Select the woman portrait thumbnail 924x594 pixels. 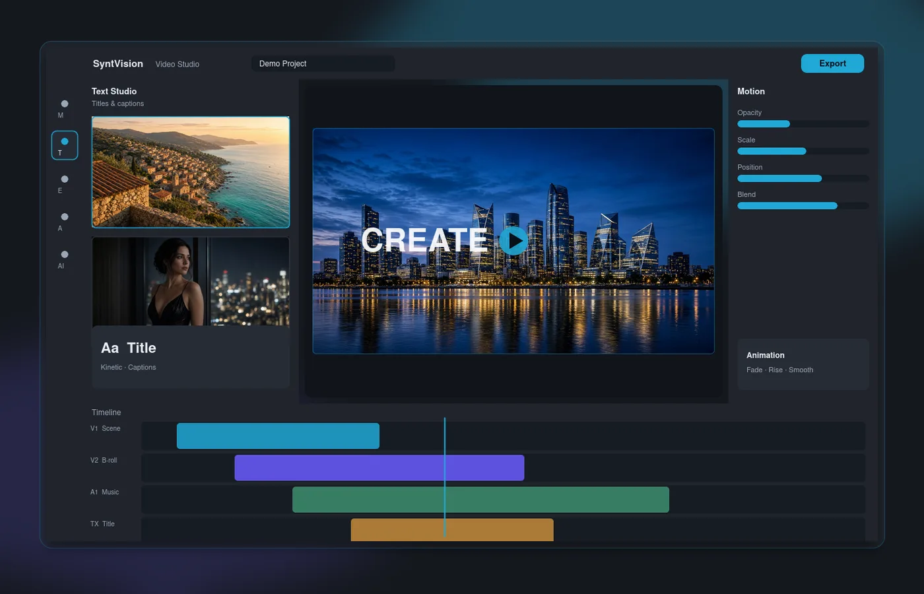point(191,281)
